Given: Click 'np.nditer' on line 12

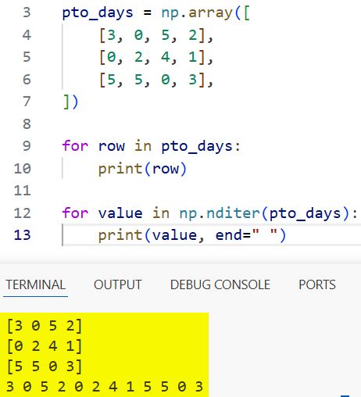Looking at the screenshot, I should click(220, 213).
